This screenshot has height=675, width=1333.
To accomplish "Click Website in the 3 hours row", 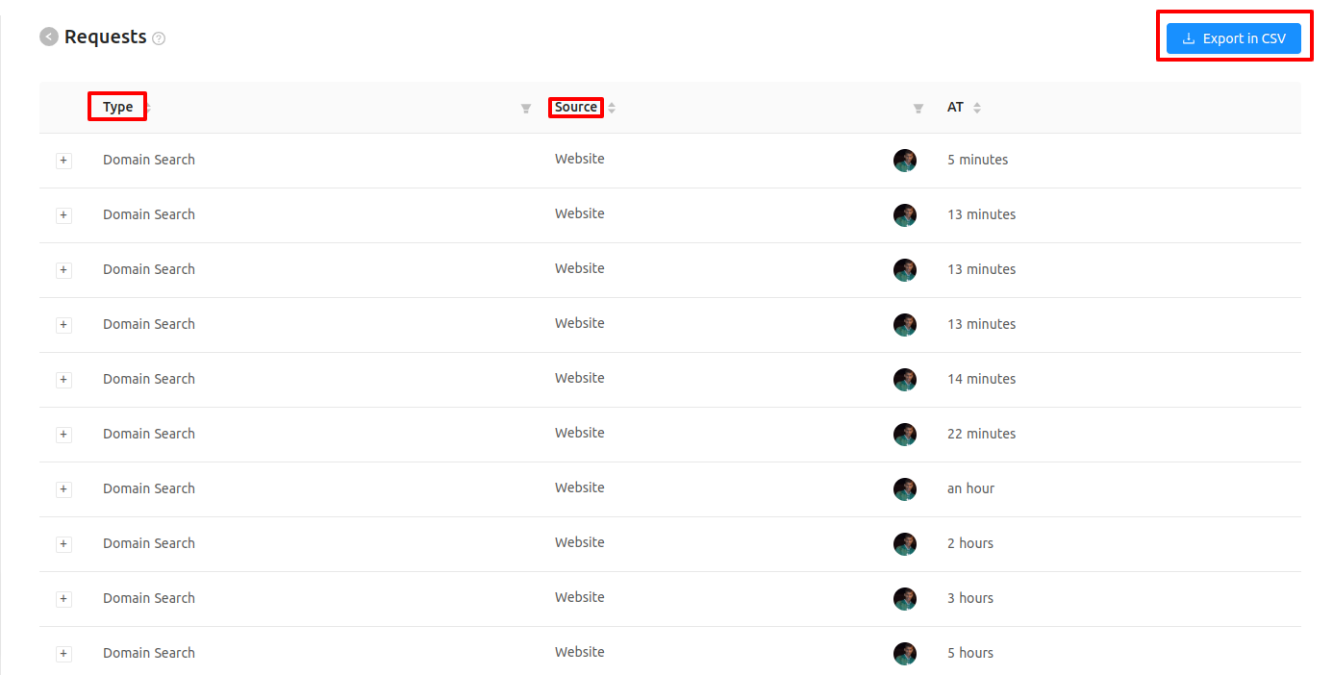I will pyautogui.click(x=580, y=597).
